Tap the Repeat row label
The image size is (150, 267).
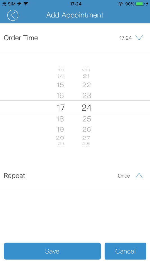click(x=15, y=176)
